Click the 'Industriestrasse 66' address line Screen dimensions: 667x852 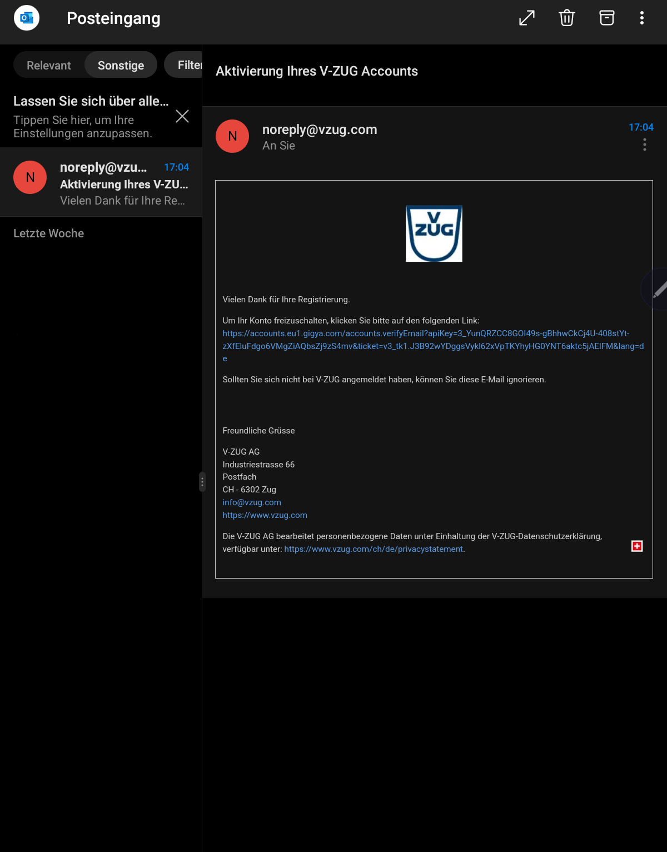click(258, 465)
